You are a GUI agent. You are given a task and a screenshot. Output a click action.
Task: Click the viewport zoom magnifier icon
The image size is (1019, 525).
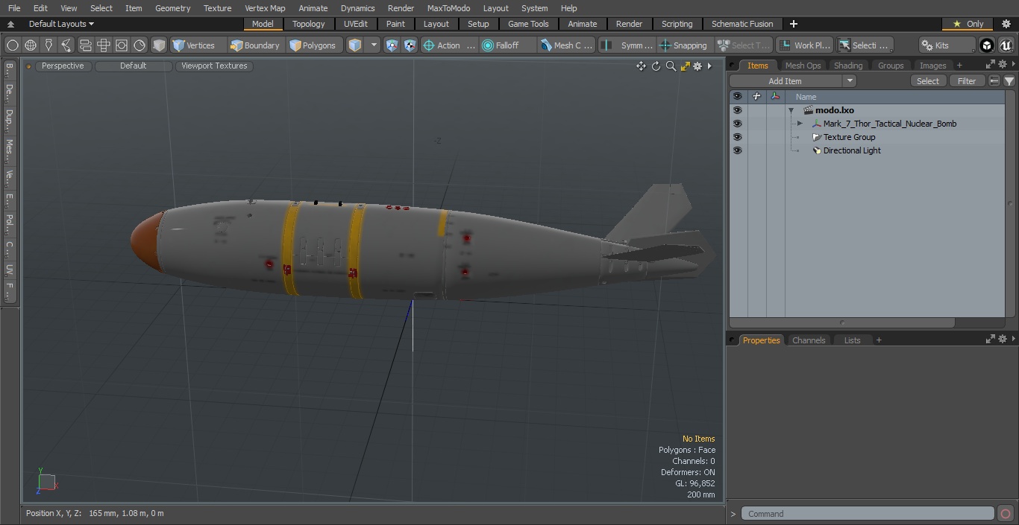click(x=671, y=66)
